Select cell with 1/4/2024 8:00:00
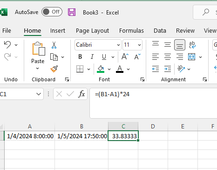 30,136
